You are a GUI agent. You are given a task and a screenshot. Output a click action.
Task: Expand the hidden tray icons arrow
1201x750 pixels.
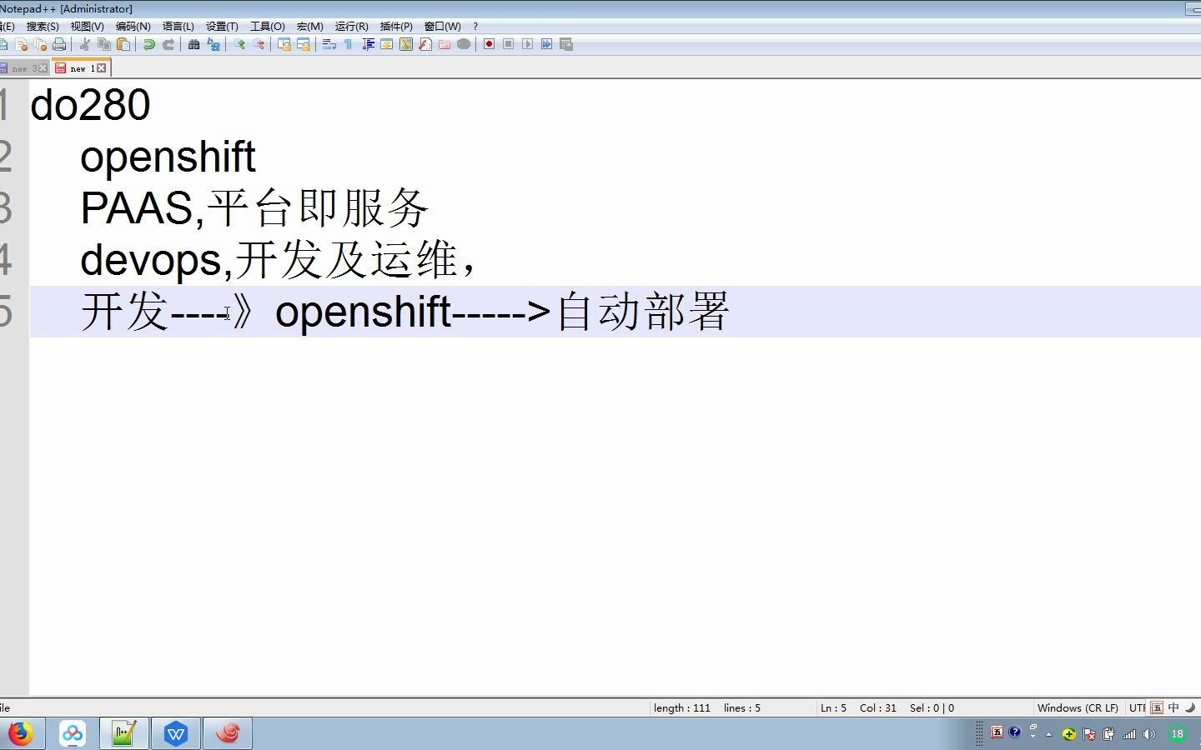pyautogui.click(x=1049, y=734)
